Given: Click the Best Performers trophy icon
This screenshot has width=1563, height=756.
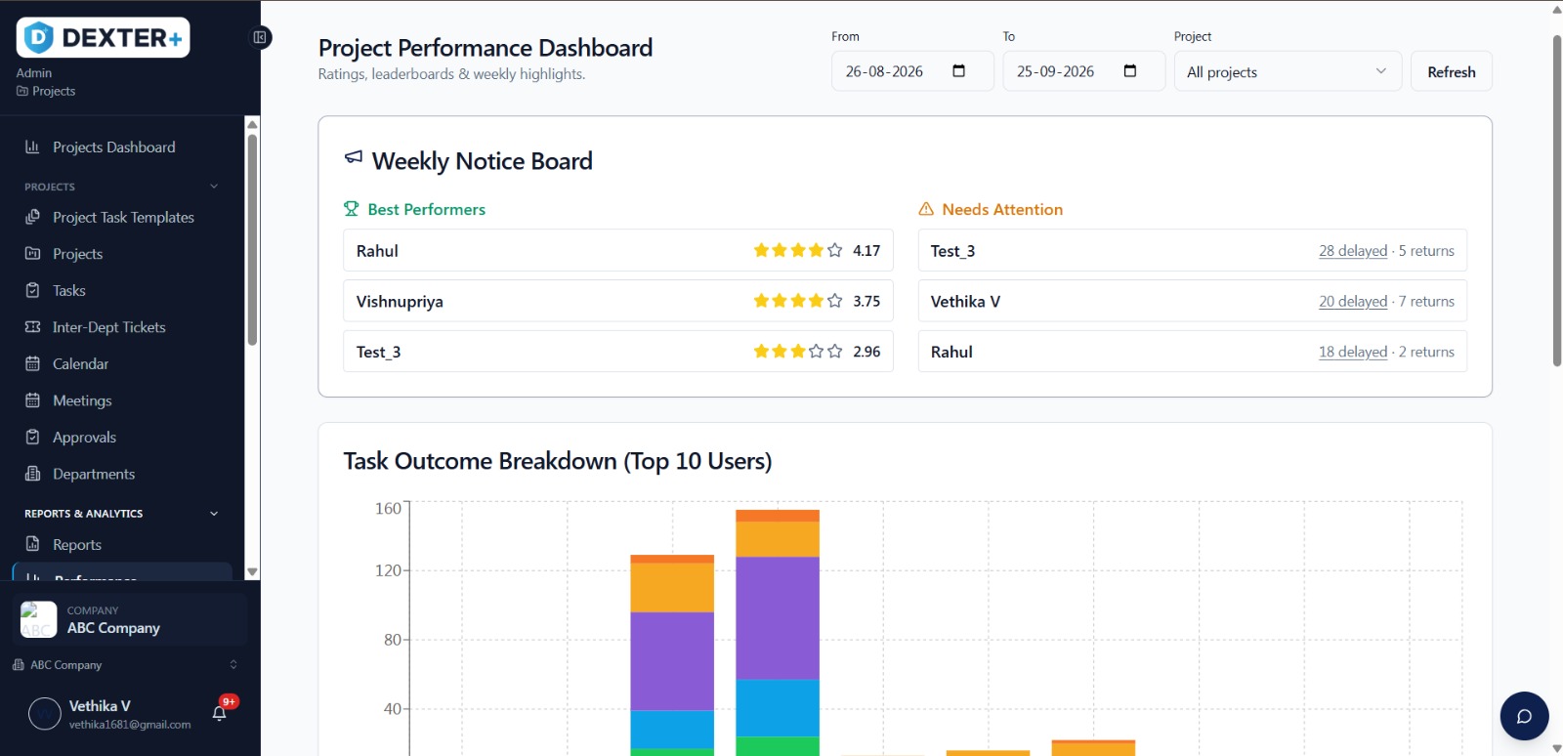Looking at the screenshot, I should point(352,209).
